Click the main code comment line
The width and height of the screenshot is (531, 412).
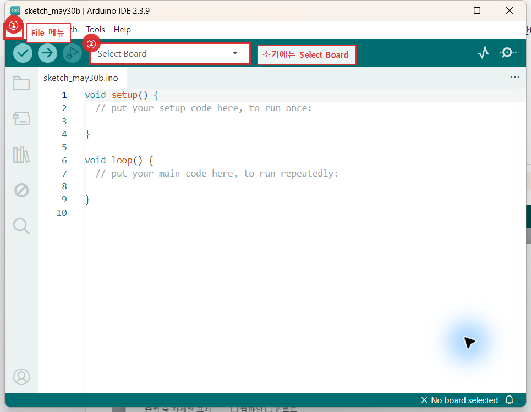[217, 173]
